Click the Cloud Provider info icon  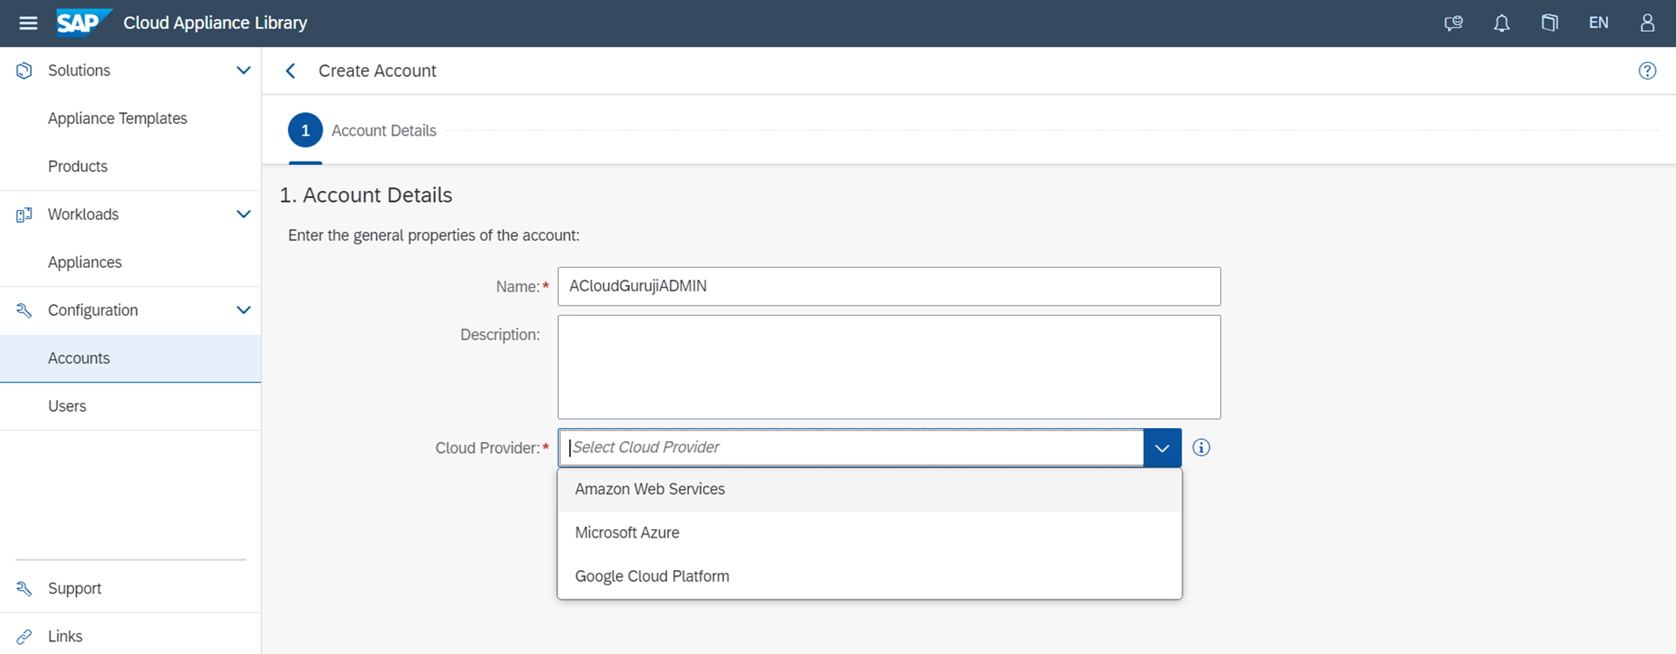click(1201, 448)
